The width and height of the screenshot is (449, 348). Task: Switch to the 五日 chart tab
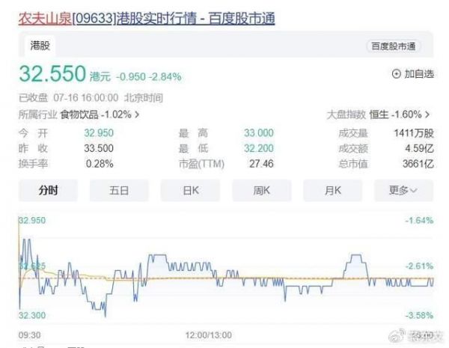pyautogui.click(x=119, y=190)
